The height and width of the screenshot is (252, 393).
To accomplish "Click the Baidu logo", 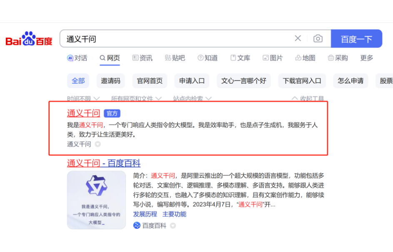I will (28, 38).
